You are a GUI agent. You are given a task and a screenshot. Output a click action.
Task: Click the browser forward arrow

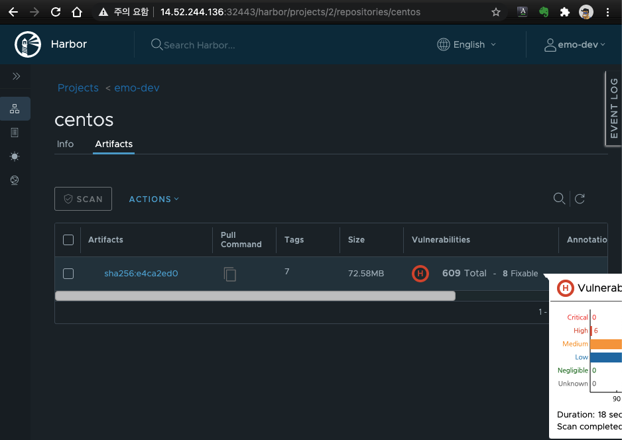pos(34,12)
